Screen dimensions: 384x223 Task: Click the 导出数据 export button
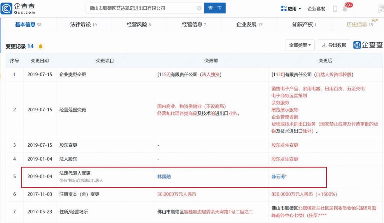tap(334, 45)
